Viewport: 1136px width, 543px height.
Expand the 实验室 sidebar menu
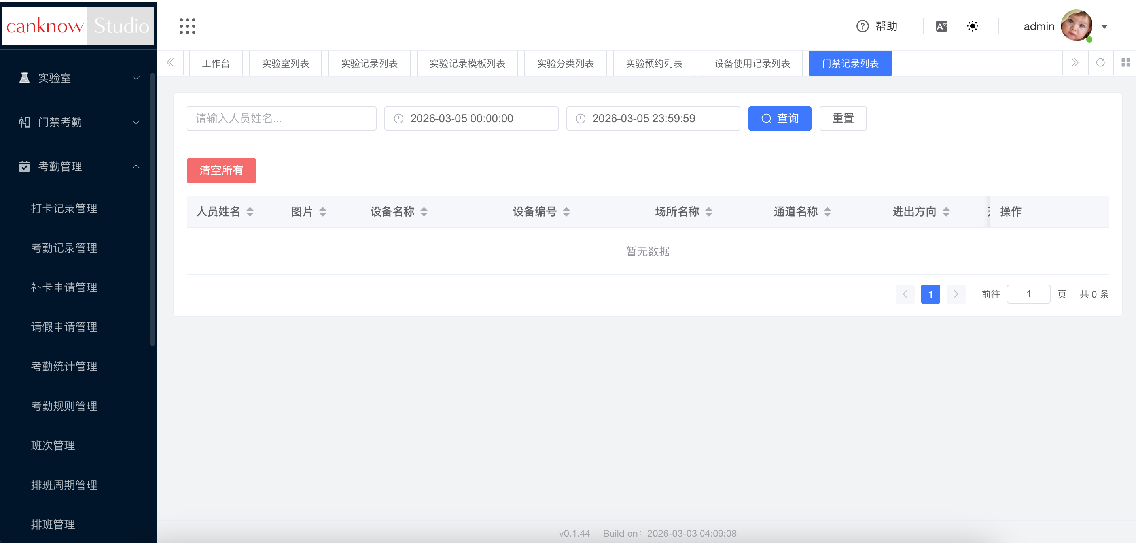(78, 78)
